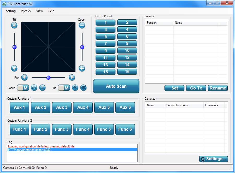
Task: Click the Zoom out minus icon
Action: tap(82, 25)
